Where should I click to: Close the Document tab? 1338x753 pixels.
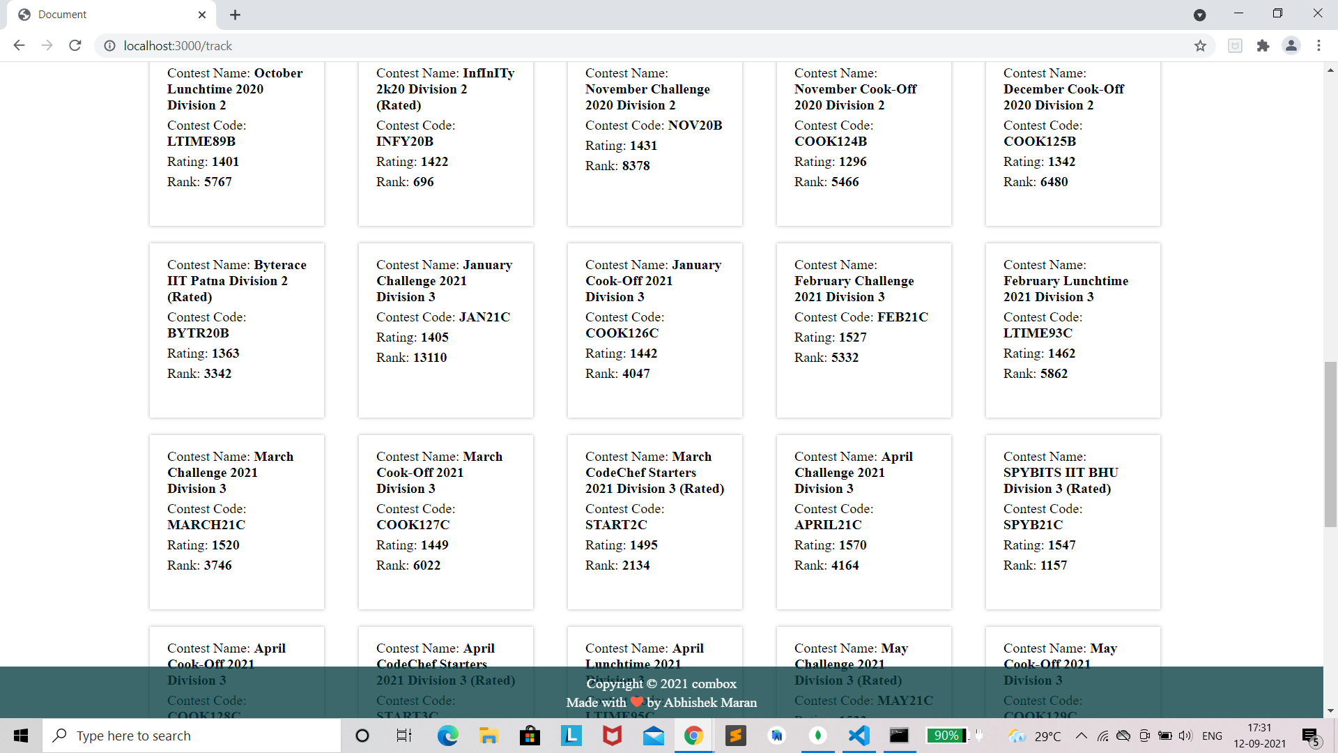pyautogui.click(x=202, y=15)
